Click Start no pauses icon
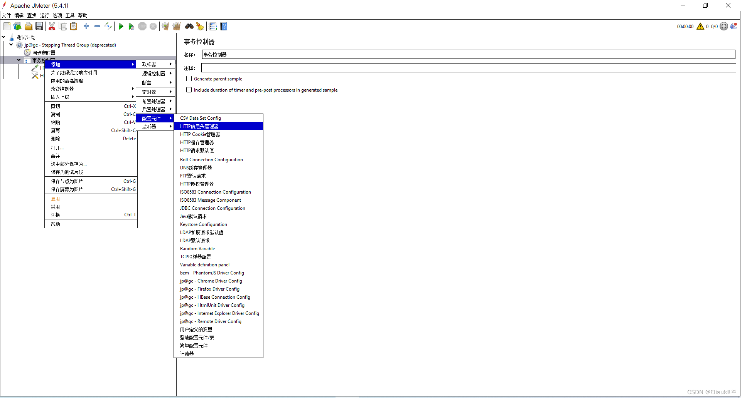The height and width of the screenshot is (398, 742). [132, 26]
